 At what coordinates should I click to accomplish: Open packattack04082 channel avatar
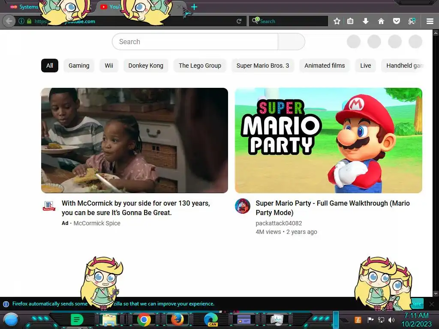[x=243, y=206]
